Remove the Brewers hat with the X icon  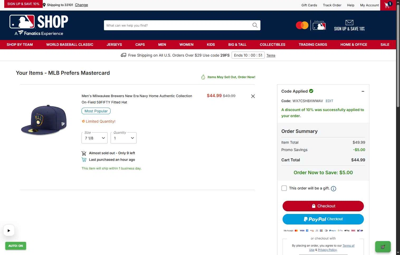(253, 96)
